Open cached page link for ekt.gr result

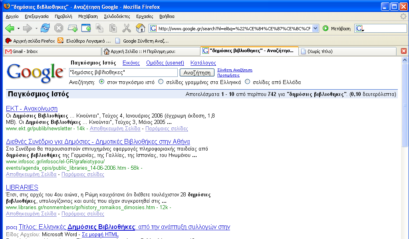(x=115, y=129)
